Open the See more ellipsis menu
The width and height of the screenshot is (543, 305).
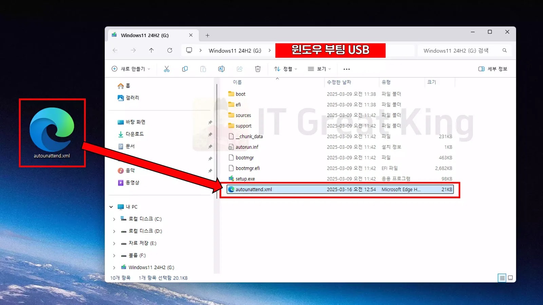point(347,69)
